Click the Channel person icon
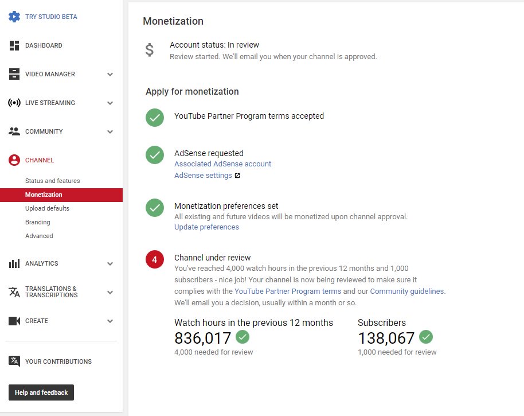Screen dimensions: 524x416 (x=14, y=160)
